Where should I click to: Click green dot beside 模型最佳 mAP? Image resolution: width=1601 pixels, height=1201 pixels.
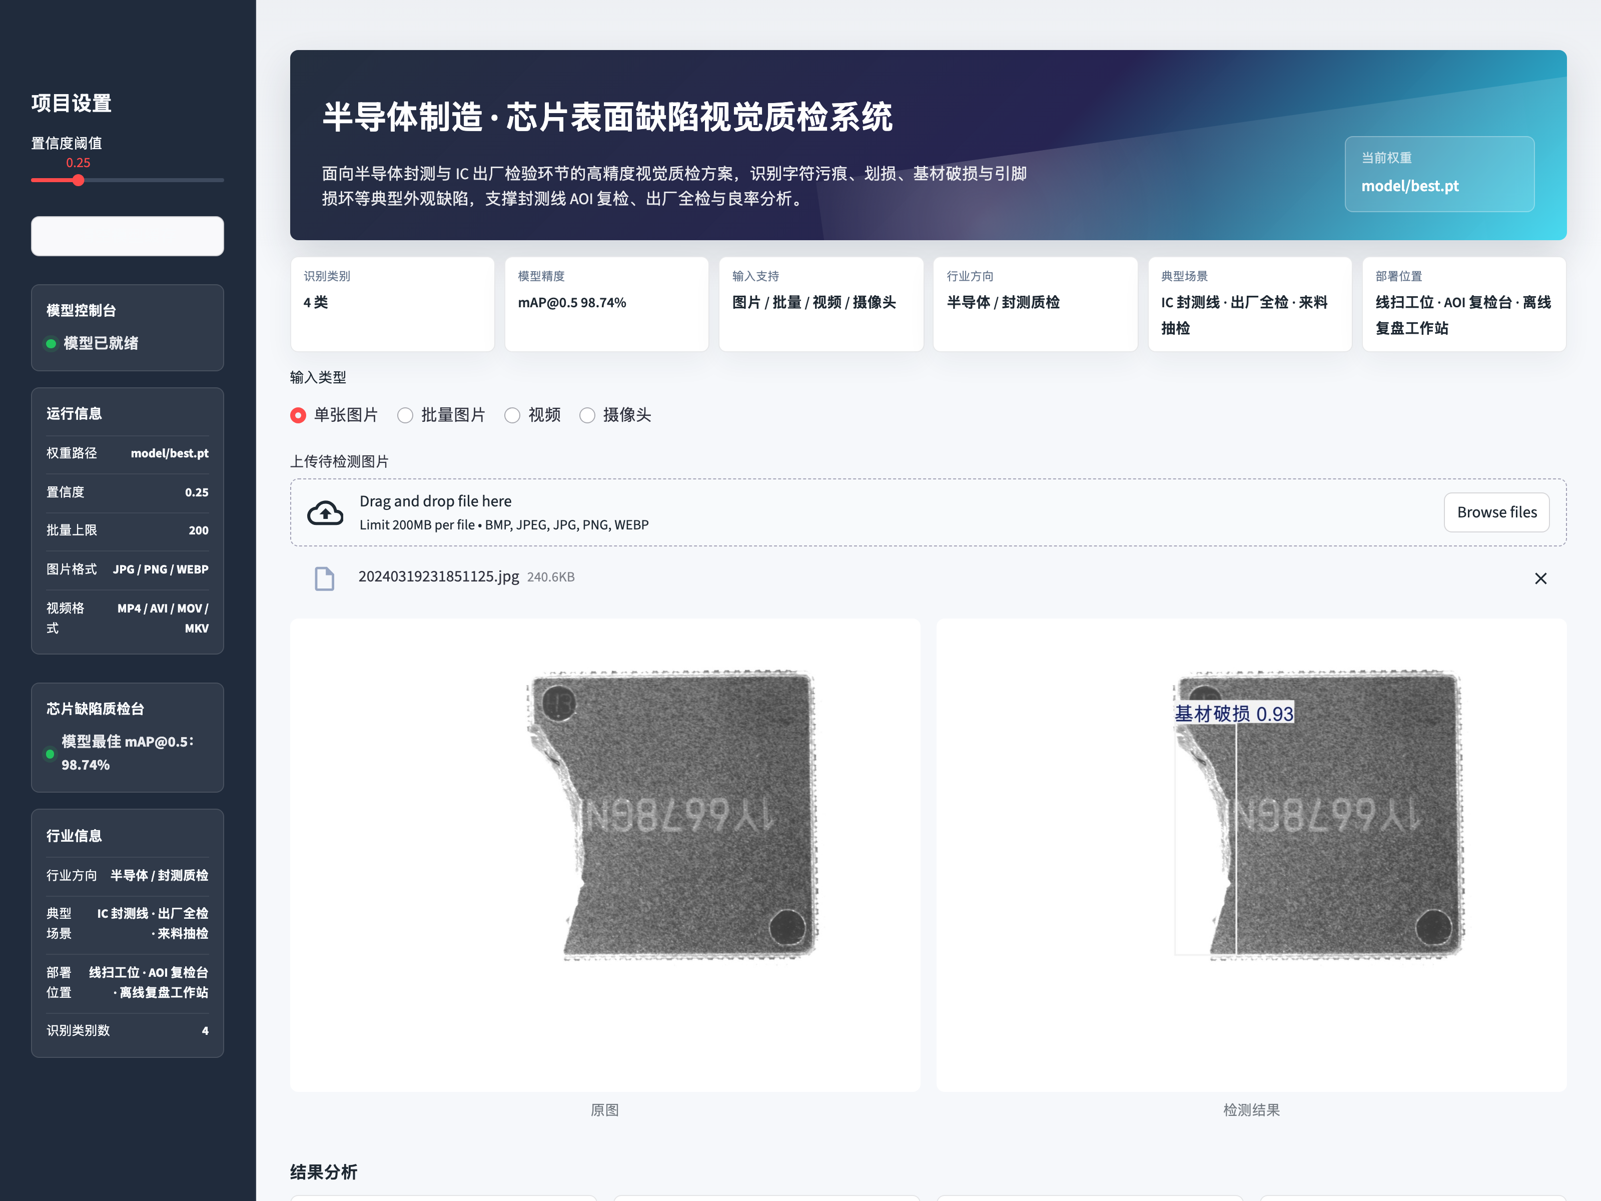coord(50,754)
